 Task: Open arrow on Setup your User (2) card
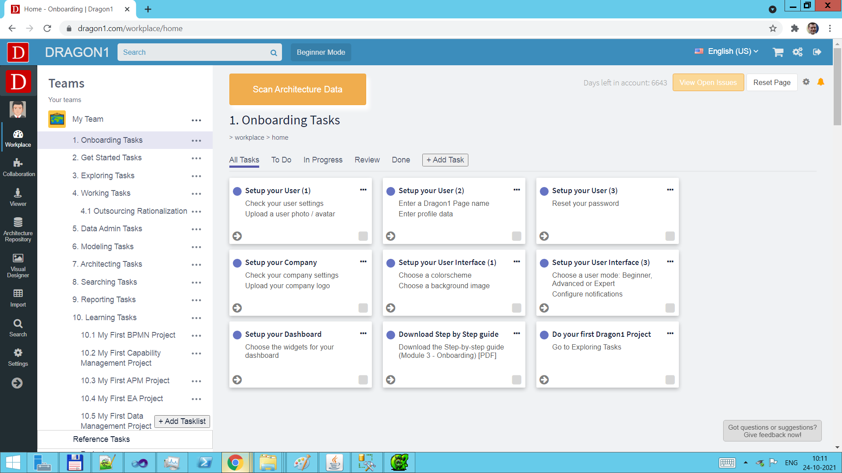pyautogui.click(x=391, y=236)
